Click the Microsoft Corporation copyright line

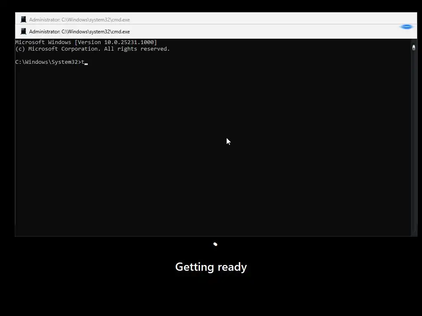pyautogui.click(x=93, y=49)
